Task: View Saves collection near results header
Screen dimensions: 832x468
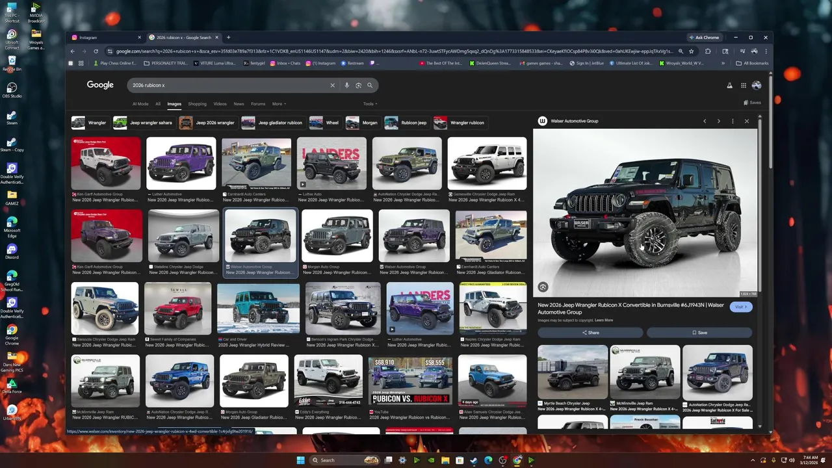Action: point(753,103)
